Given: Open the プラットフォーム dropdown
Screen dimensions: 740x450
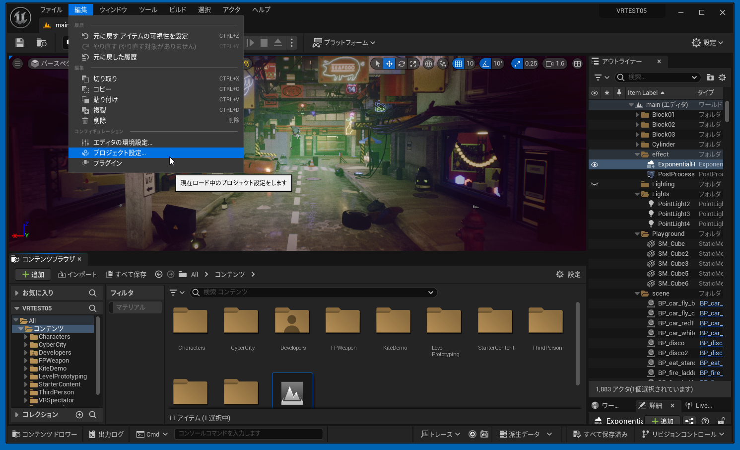Looking at the screenshot, I should tap(343, 43).
